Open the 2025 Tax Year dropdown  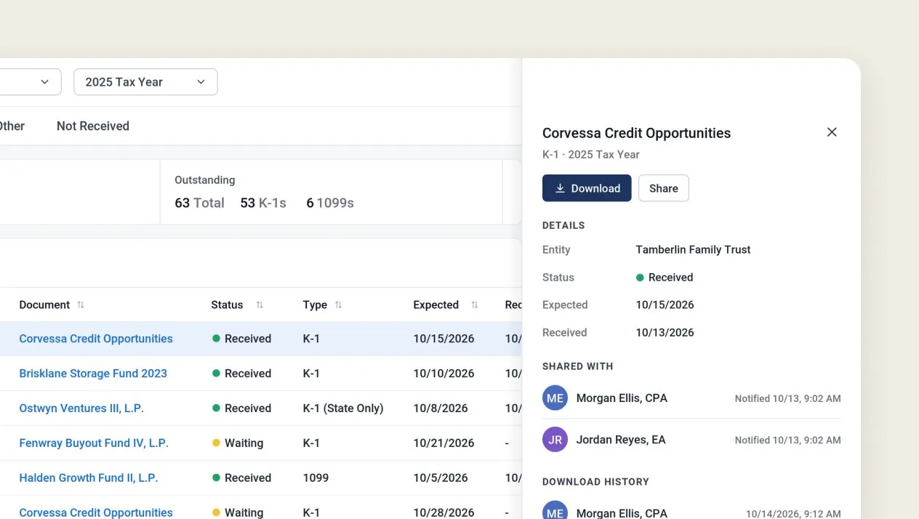pyautogui.click(x=145, y=82)
